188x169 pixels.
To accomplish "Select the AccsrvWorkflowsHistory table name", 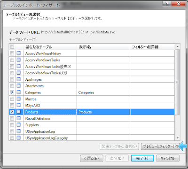I will pos(43,54).
